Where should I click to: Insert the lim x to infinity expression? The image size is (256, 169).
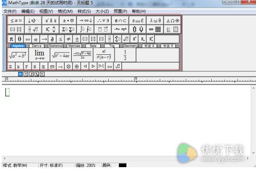[x=39, y=55]
